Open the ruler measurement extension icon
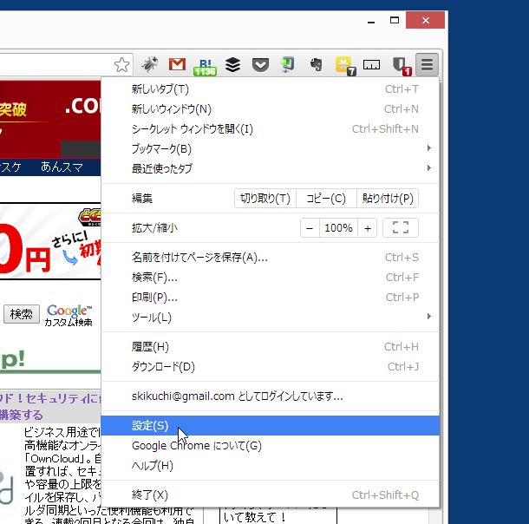The image size is (529, 524). pos(371,64)
